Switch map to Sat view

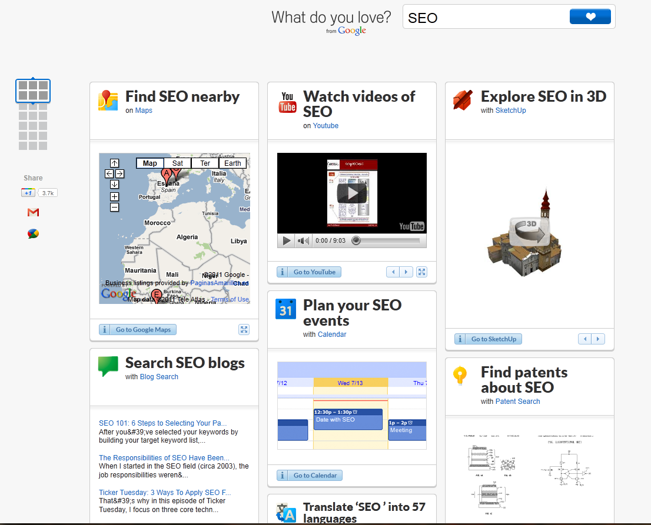[x=178, y=163]
